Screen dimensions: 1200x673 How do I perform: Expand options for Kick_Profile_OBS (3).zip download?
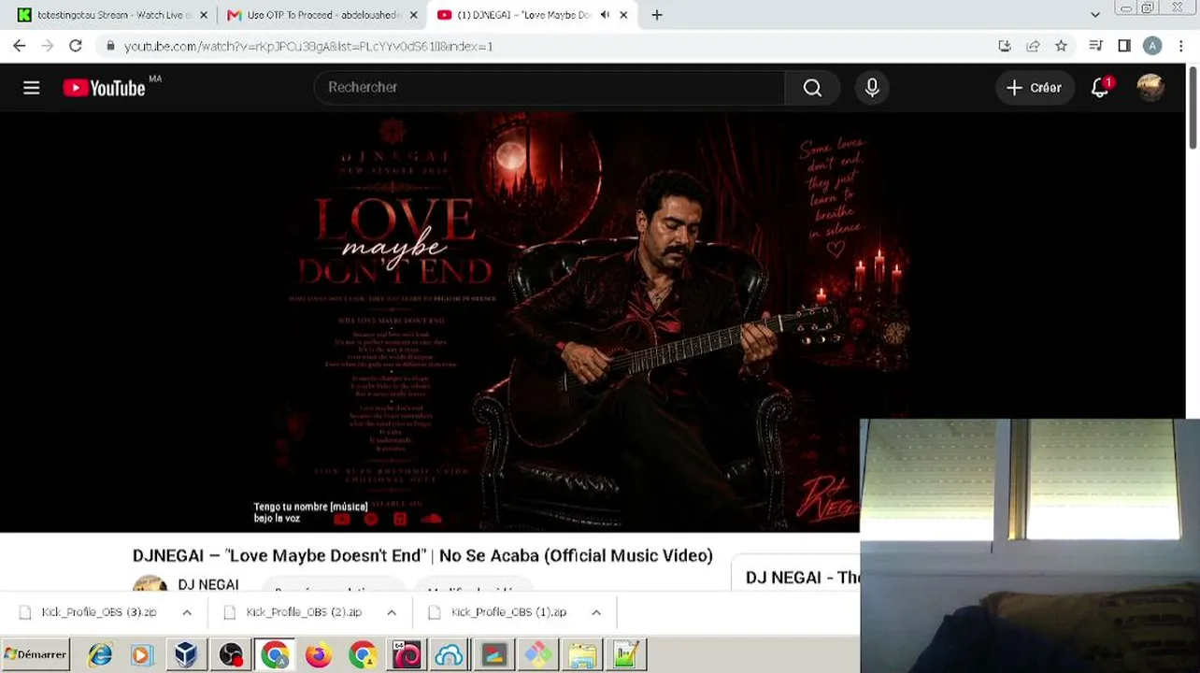tap(187, 612)
